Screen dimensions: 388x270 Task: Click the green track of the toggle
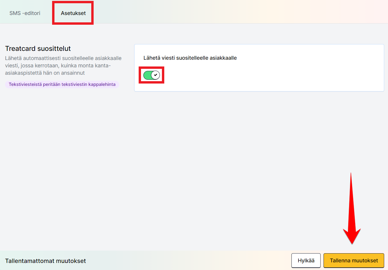coord(147,75)
